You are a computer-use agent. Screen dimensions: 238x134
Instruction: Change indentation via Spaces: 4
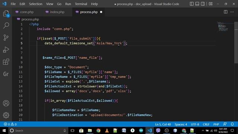tap(181, 124)
